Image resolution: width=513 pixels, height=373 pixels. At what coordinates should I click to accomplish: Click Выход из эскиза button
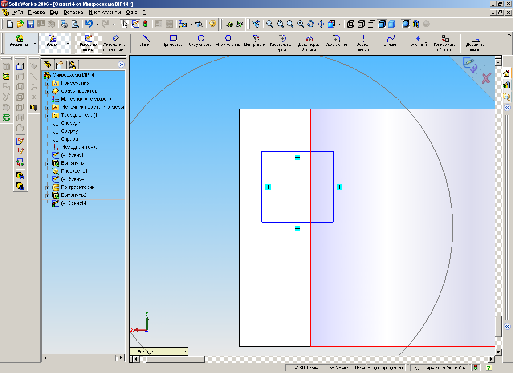pyautogui.click(x=88, y=42)
